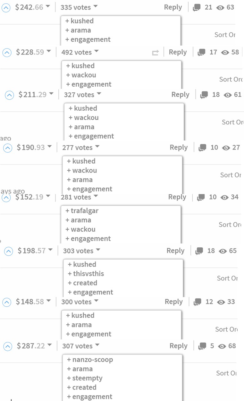The image size is (244, 401).
Task: Choose thisvsthis from the voter list
Action: tap(88, 274)
